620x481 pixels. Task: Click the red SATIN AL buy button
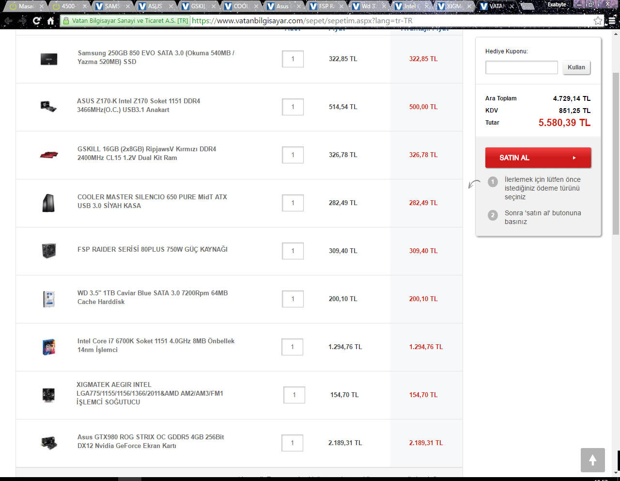click(538, 158)
